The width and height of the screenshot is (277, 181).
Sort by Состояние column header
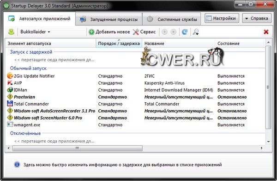(239, 44)
